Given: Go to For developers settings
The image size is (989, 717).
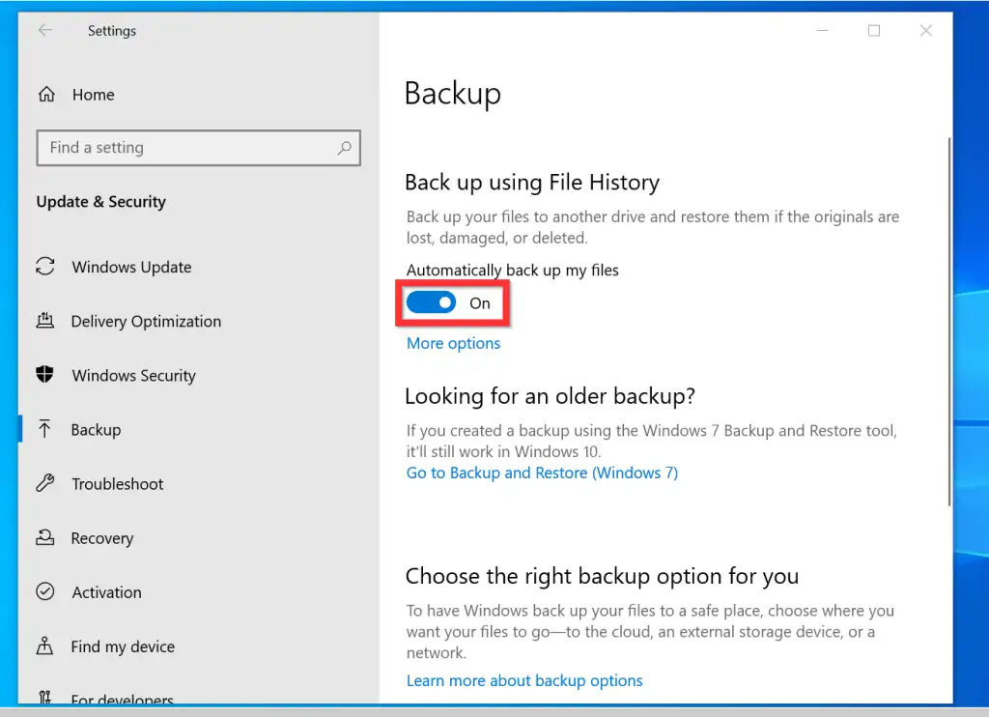Looking at the screenshot, I should coord(122,698).
